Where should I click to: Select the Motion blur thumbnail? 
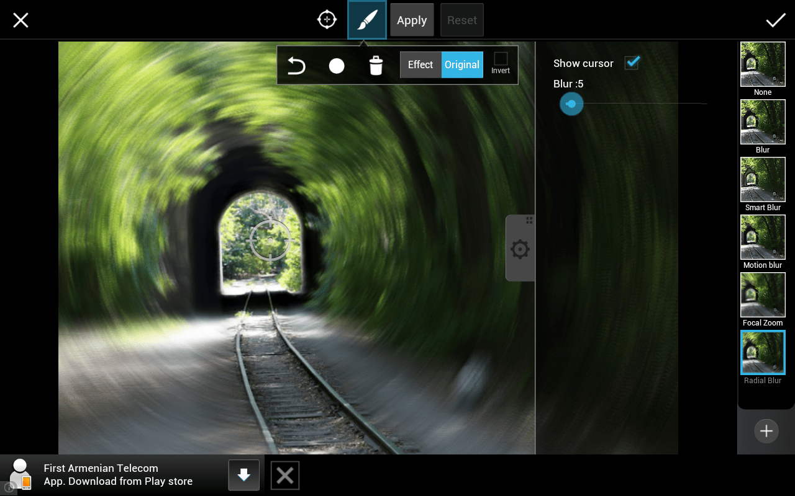pos(763,237)
